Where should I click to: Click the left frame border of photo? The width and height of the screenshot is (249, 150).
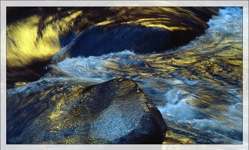pyautogui.click(x=3, y=75)
